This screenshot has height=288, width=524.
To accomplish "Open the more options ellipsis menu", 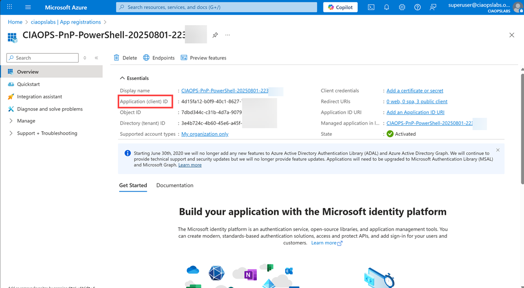I will pyautogui.click(x=228, y=35).
